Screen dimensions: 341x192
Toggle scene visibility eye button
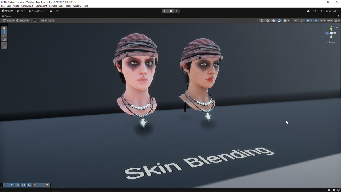coord(316,21)
